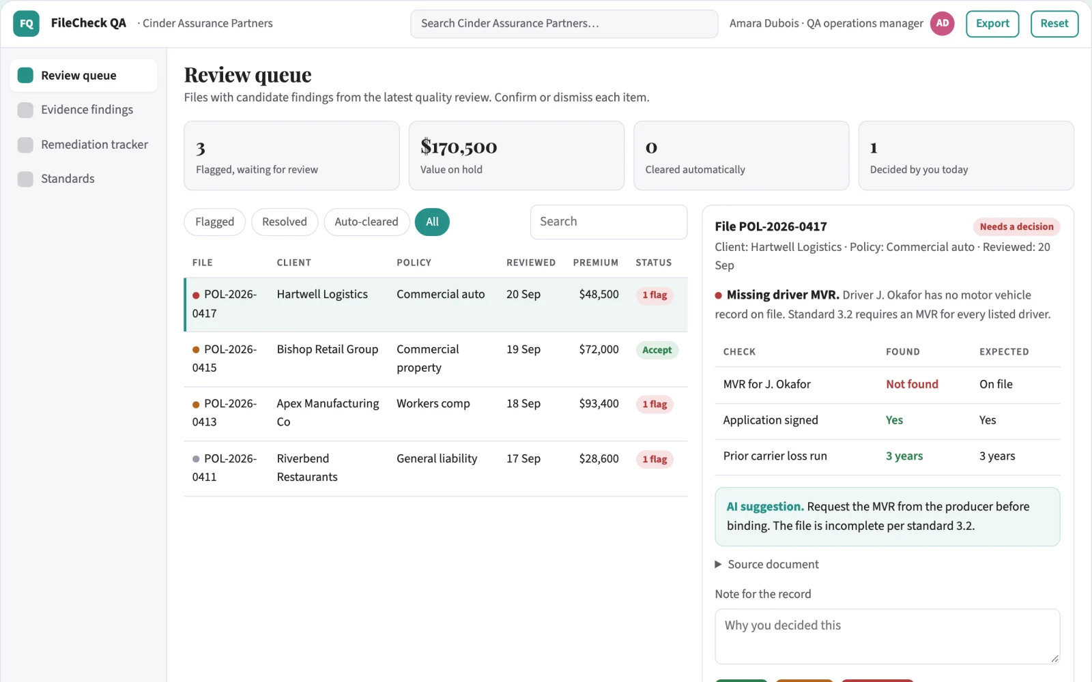
Task: Select the Auto-cleared filter
Action: (x=367, y=222)
